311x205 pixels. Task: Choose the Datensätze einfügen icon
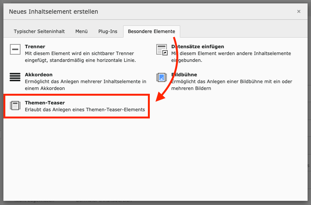[162, 49]
